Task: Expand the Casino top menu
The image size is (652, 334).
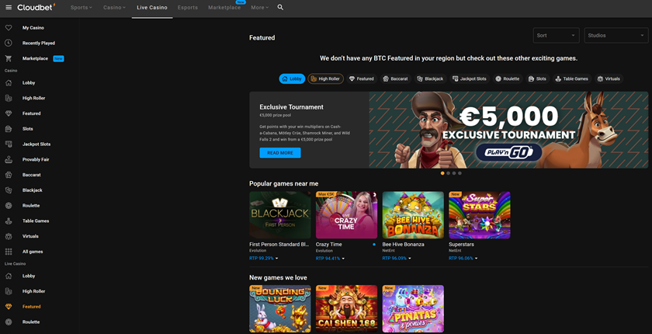Action: 114,8
